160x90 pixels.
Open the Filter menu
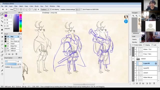tap(16, 6)
